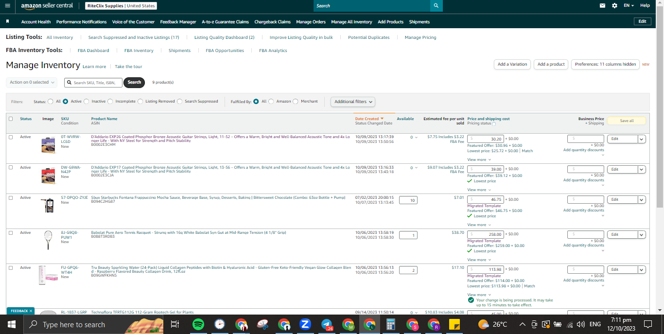Open Manage Orders in the top menu
The height and width of the screenshot is (334, 664).
311,22
